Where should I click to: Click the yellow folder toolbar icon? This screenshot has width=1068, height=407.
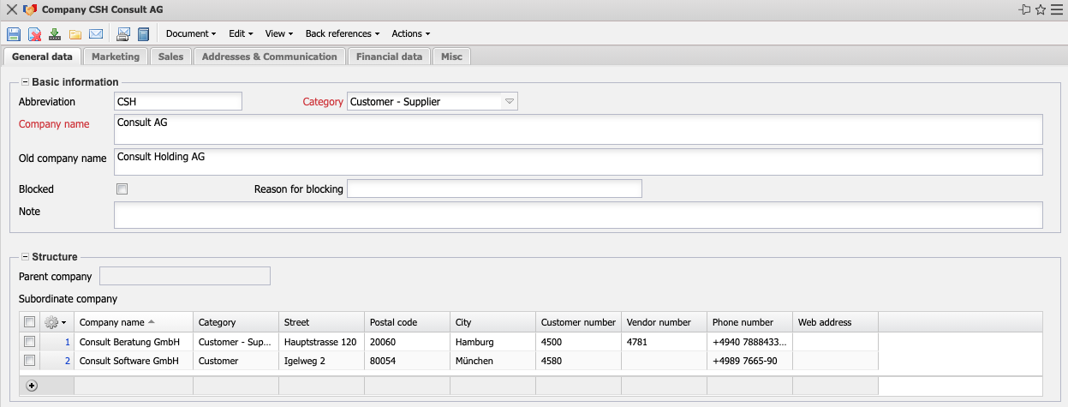[x=75, y=34]
